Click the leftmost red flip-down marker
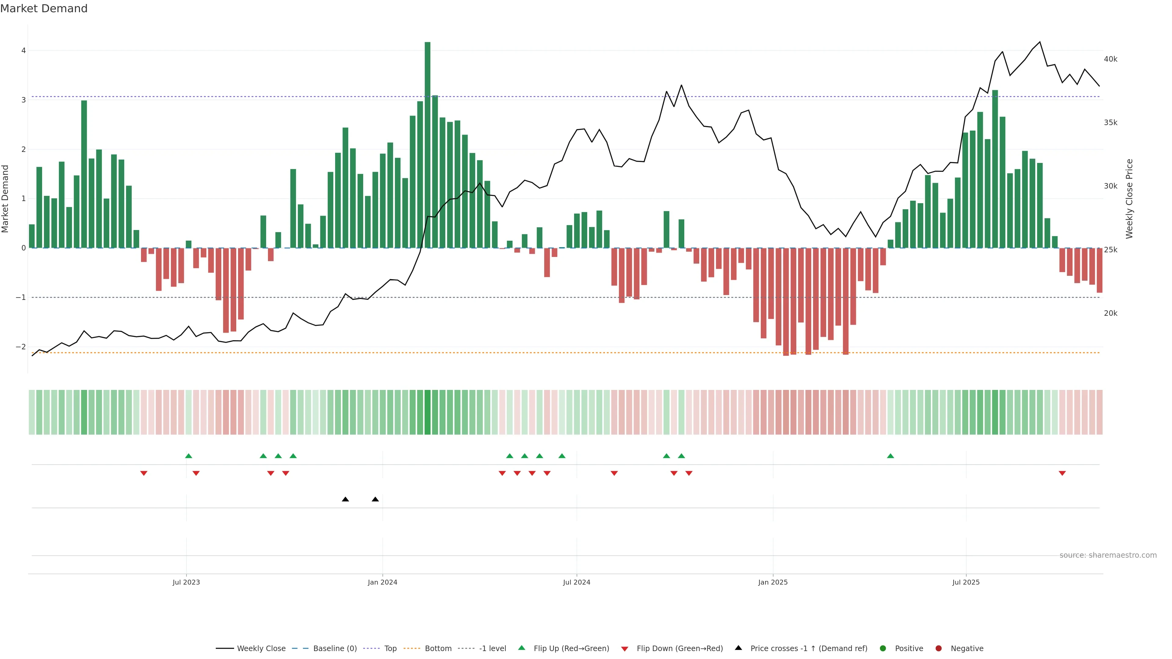Image resolution: width=1172 pixels, height=659 pixels. [144, 474]
